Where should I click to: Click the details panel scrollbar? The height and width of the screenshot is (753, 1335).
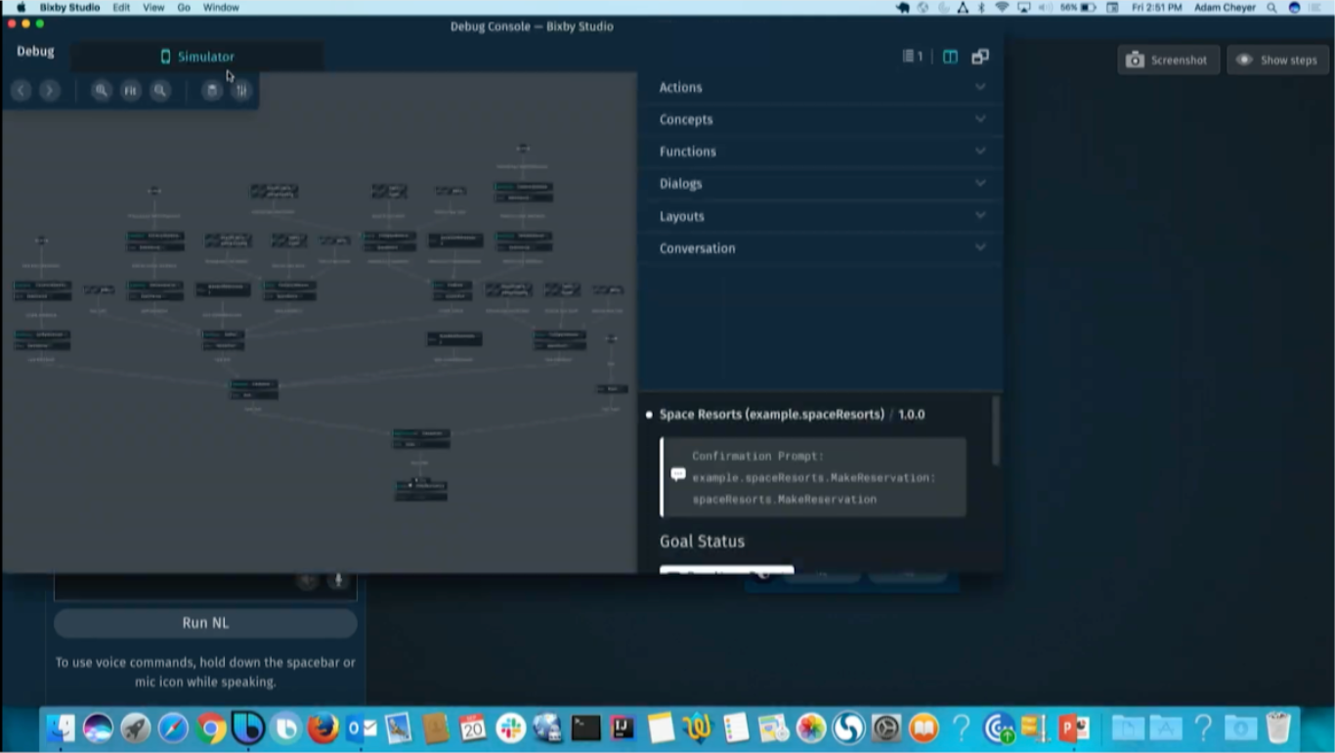996,430
